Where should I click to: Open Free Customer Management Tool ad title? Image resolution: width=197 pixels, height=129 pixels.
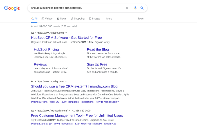tap(77, 115)
